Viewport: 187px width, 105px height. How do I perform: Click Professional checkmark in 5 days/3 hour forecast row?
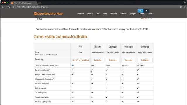point(122,75)
